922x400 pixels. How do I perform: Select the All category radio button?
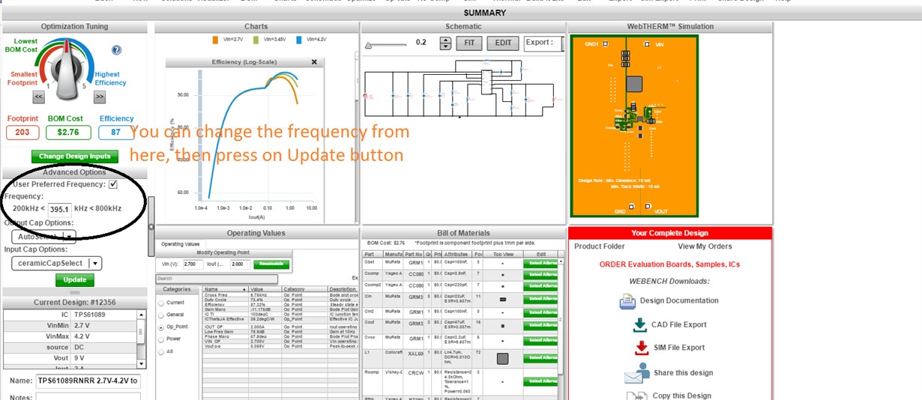tap(161, 351)
